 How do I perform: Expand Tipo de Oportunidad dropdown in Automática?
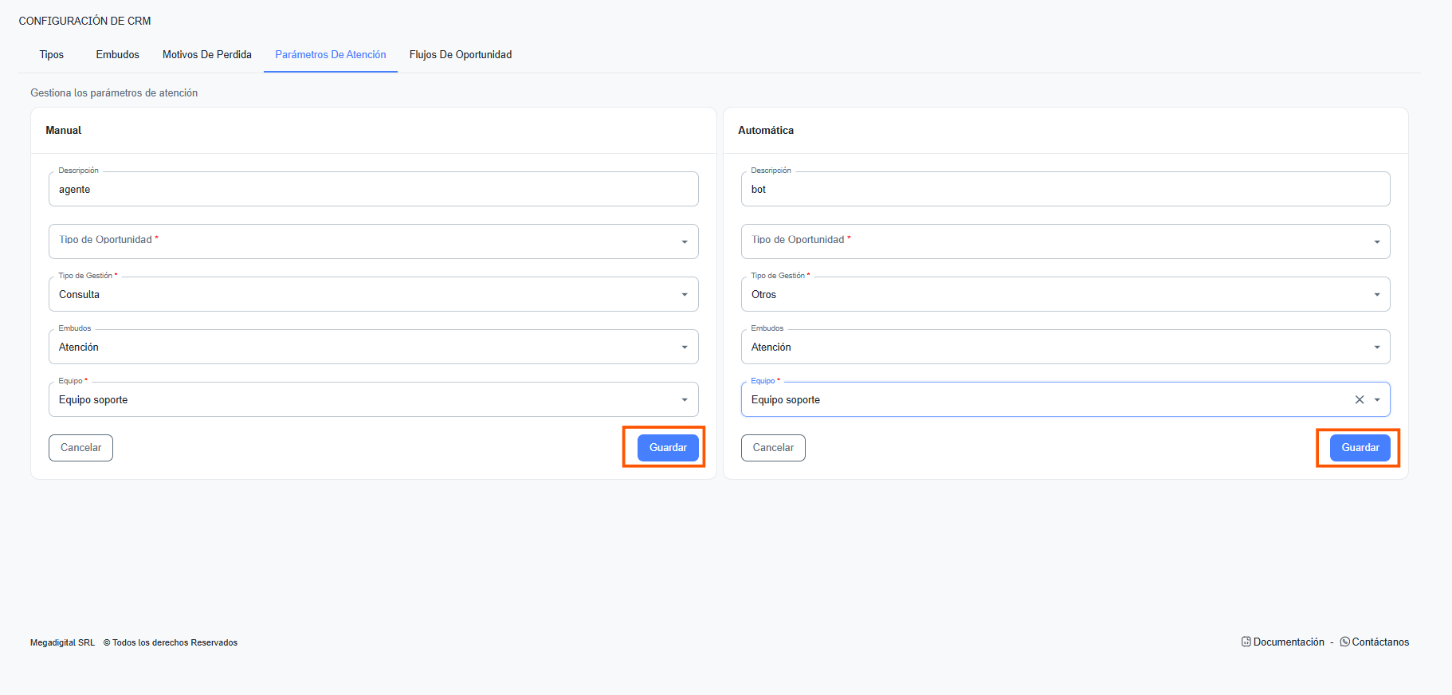[1376, 241]
